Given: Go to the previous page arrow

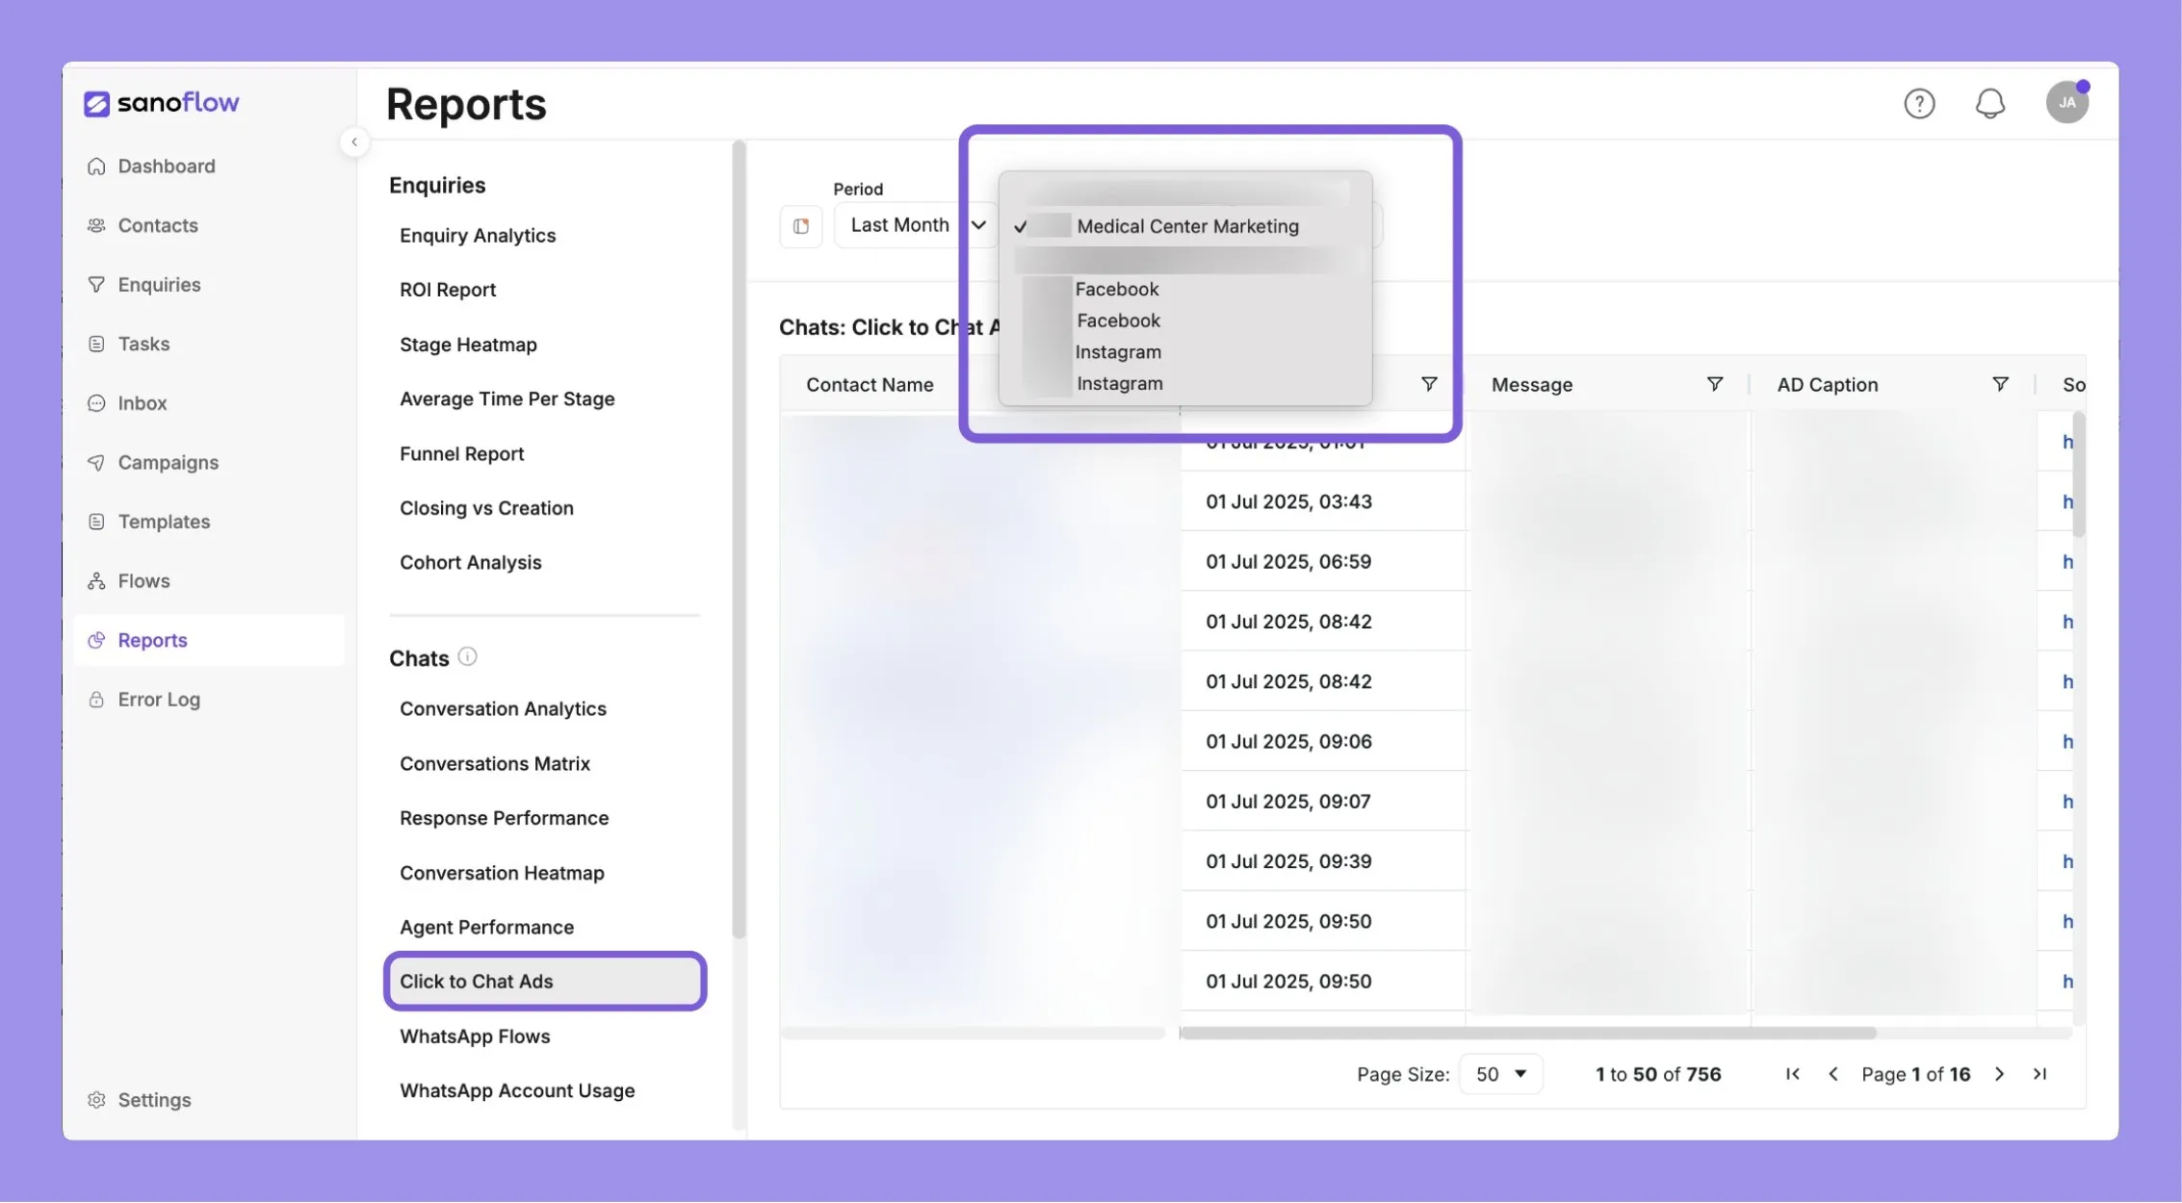Looking at the screenshot, I should click(1832, 1074).
